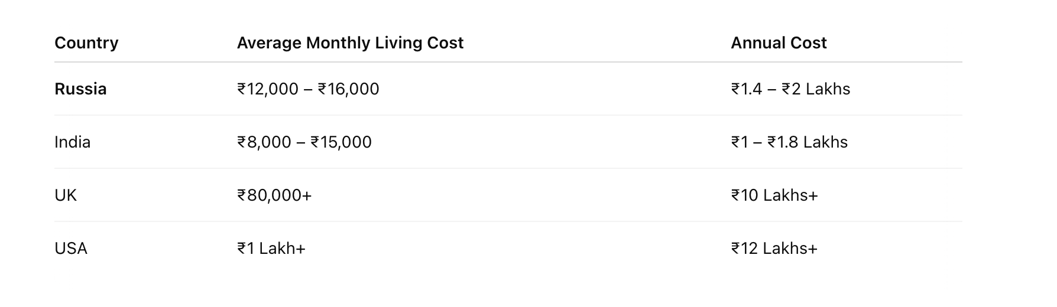This screenshot has height=307, width=1057.
Task: Select the India country cell
Action: [72, 142]
